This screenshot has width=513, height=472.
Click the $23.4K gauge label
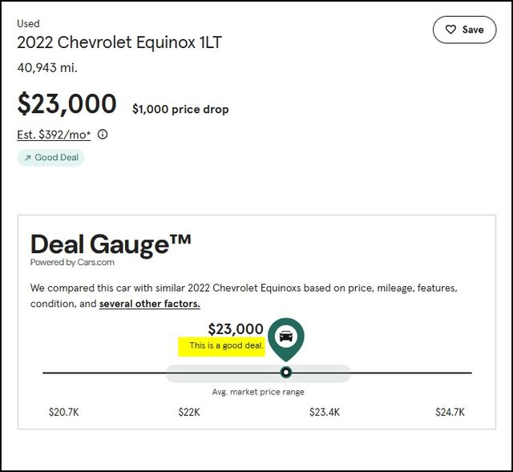(325, 412)
